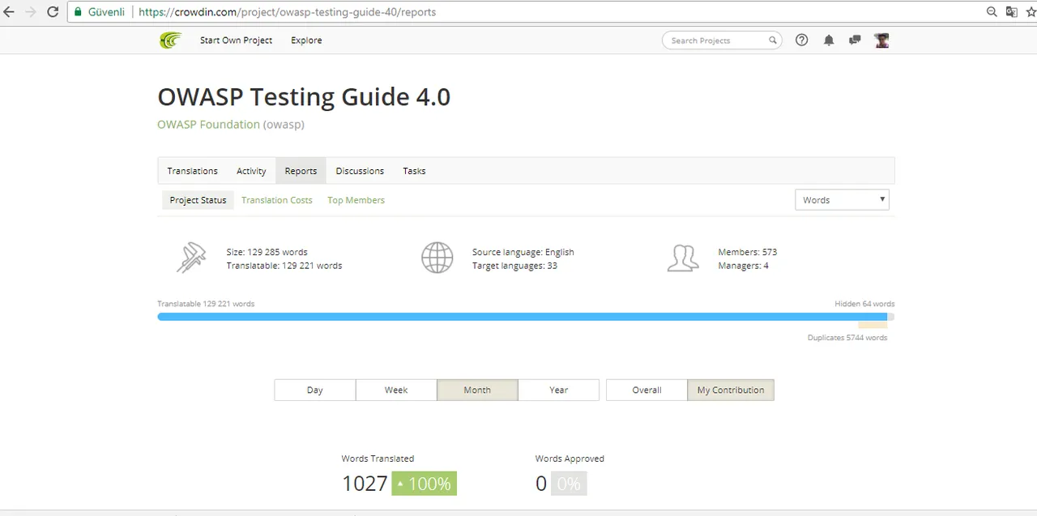Click the translate page icon
This screenshot has width=1037, height=516.
click(1012, 12)
